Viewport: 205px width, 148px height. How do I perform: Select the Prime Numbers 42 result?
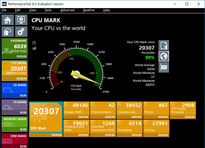click(x=103, y=108)
